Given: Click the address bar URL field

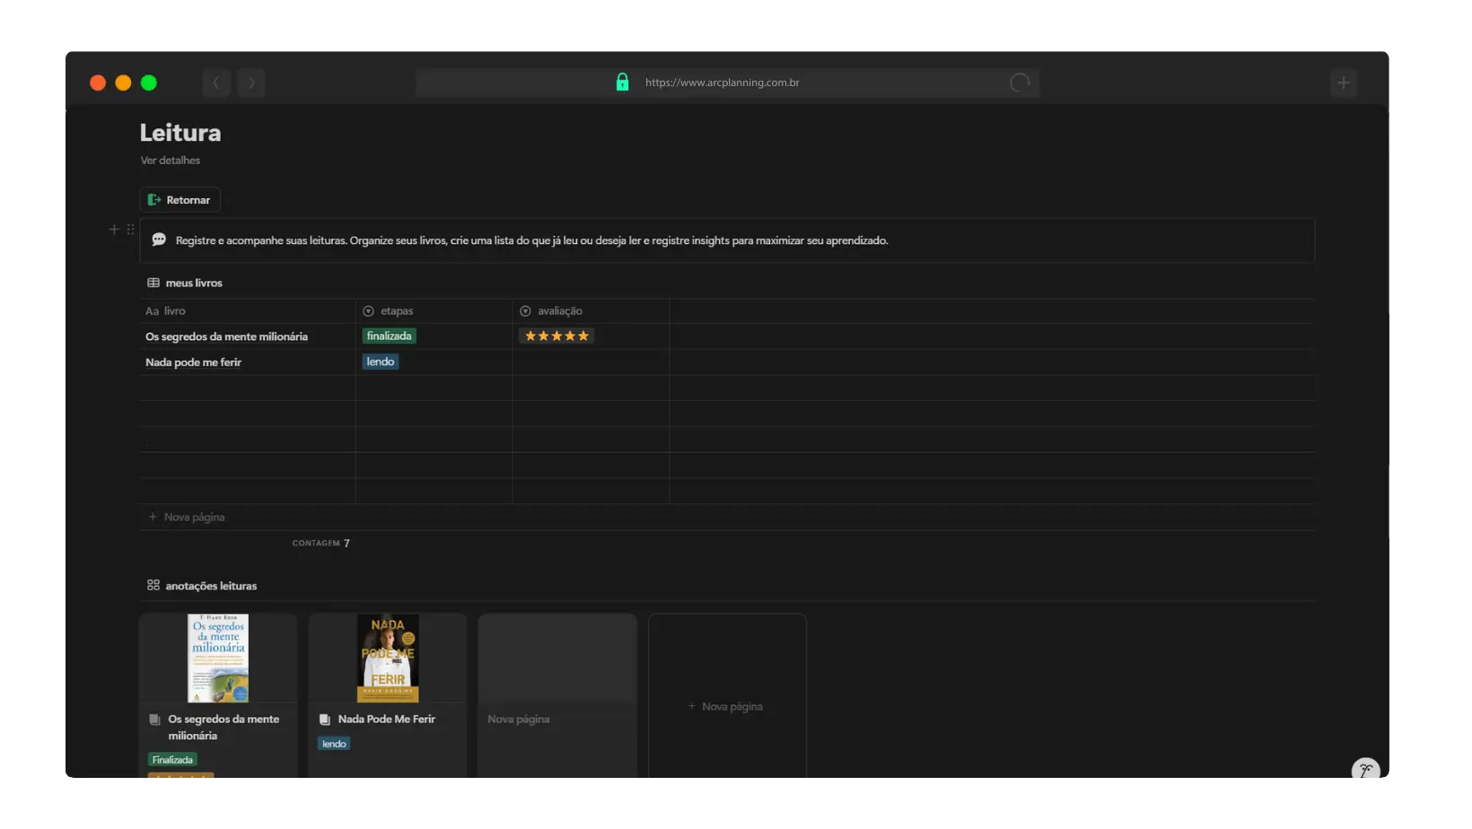Looking at the screenshot, I should 722,83.
